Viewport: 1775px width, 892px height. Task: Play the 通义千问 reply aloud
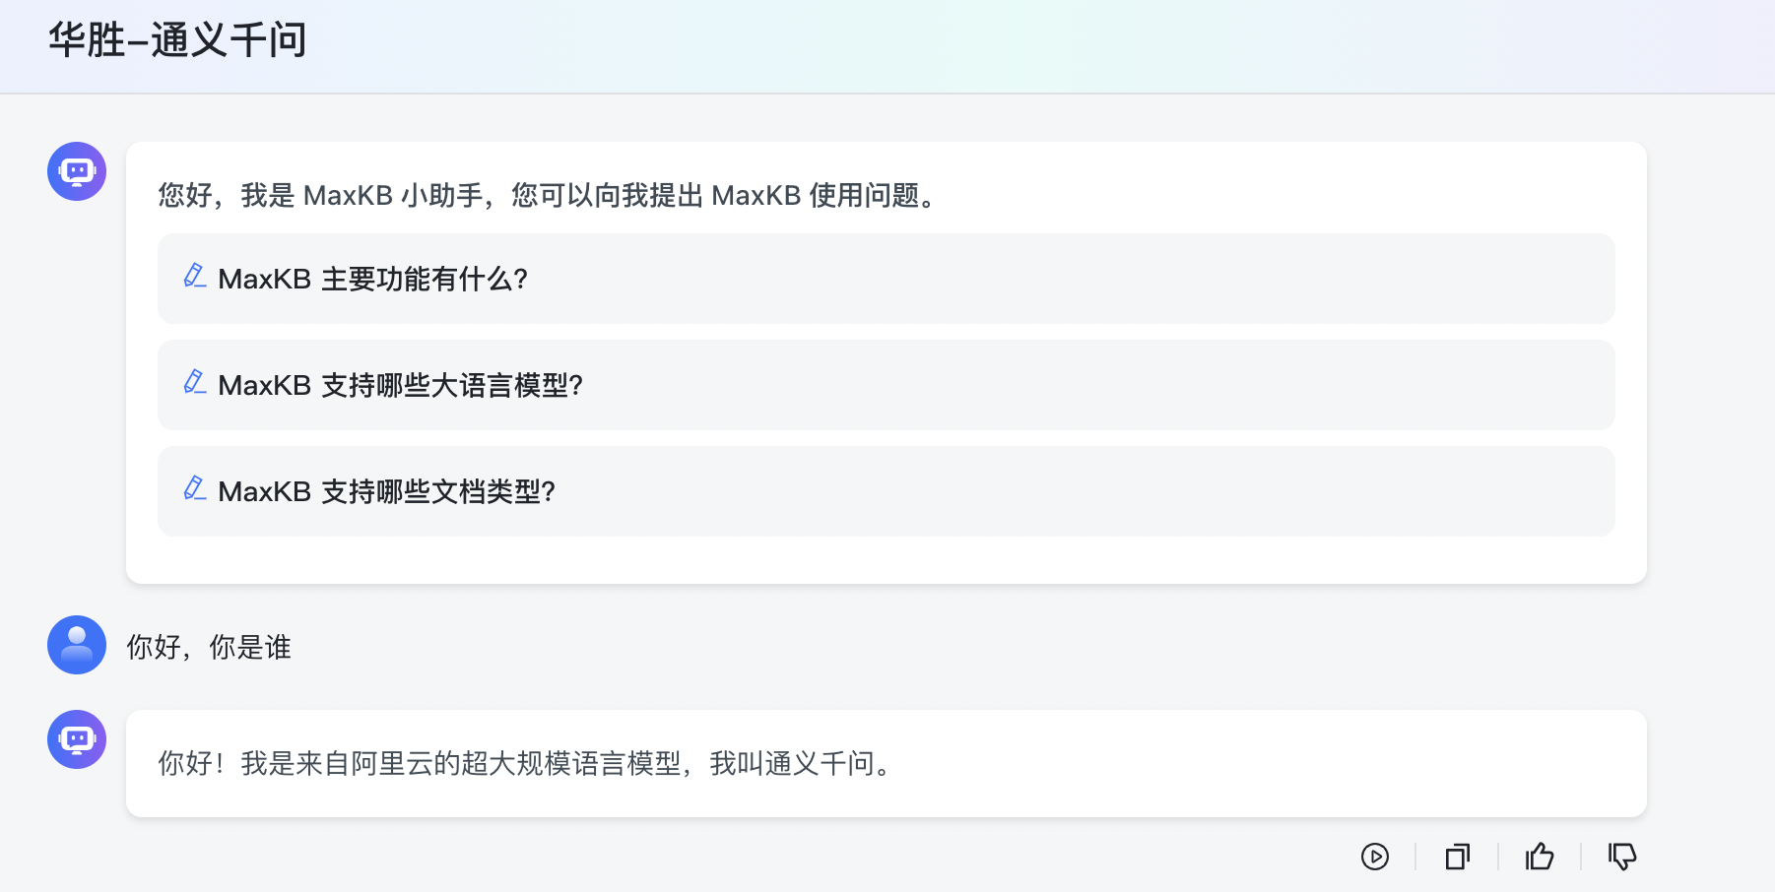coord(1375,857)
